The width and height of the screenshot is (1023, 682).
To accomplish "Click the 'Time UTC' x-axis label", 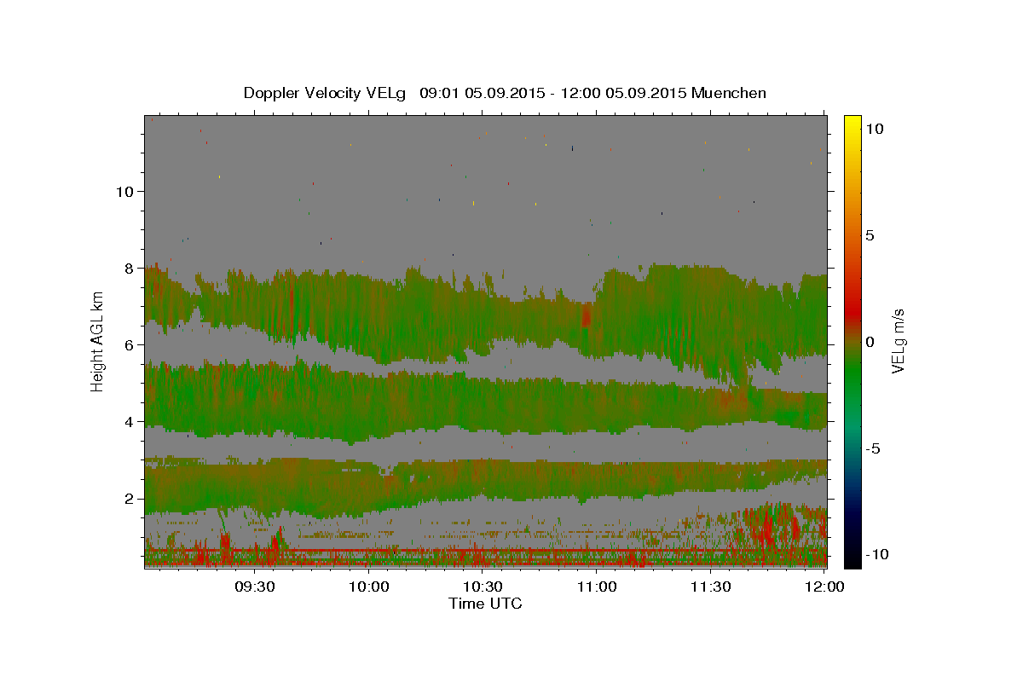I will pos(485,604).
